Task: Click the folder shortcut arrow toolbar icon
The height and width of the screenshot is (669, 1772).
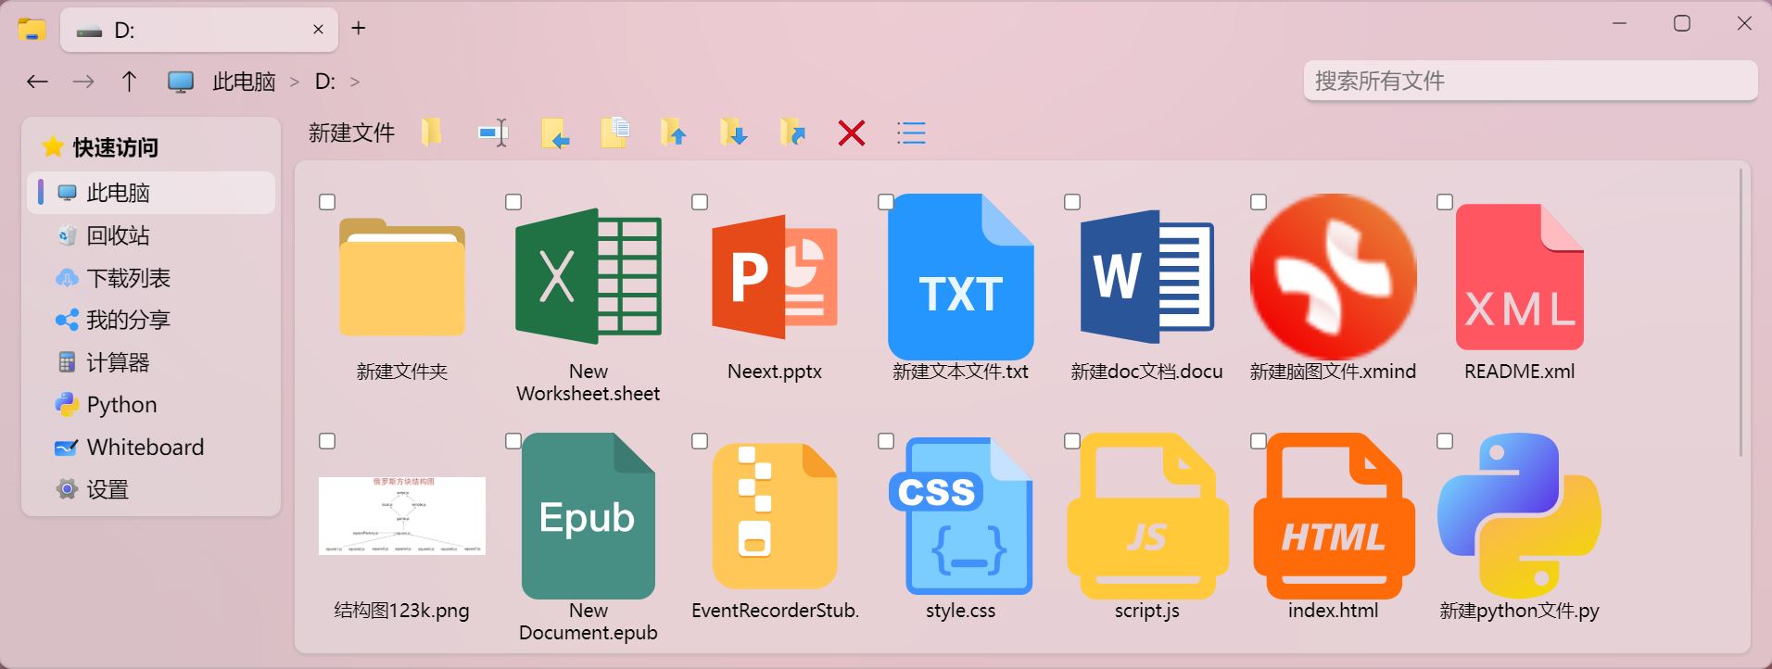Action: (792, 133)
